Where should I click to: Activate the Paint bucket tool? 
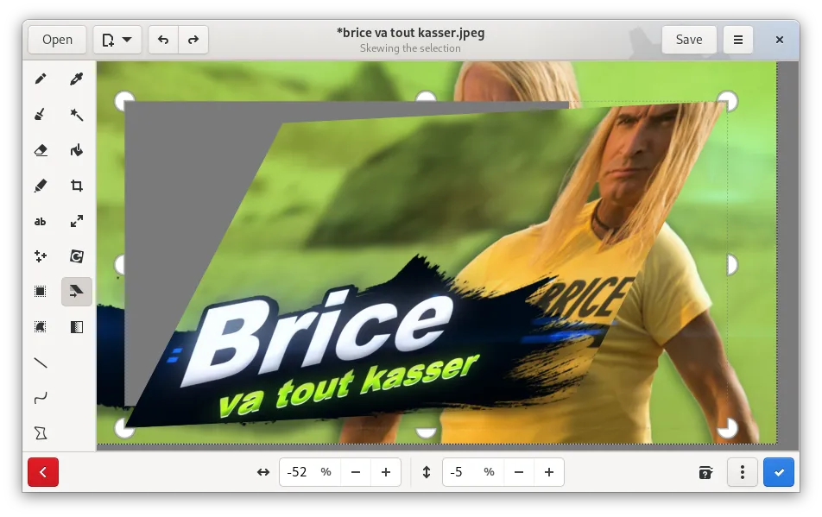coord(77,150)
